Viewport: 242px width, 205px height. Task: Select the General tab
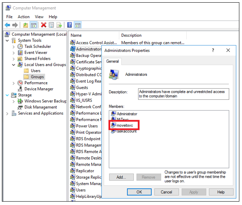(113, 61)
